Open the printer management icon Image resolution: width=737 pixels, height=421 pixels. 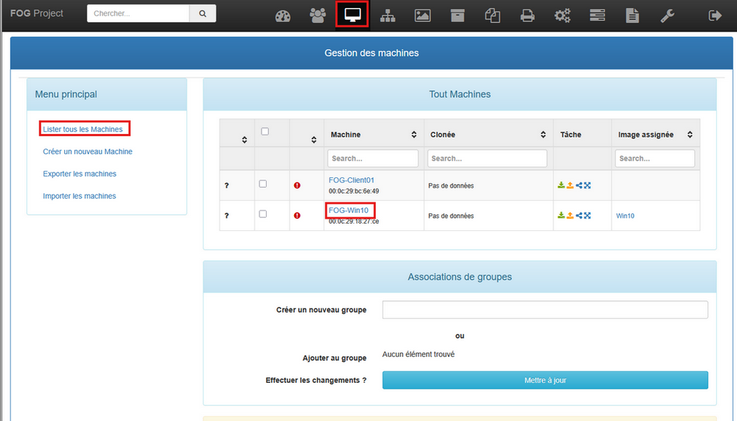[x=528, y=15]
